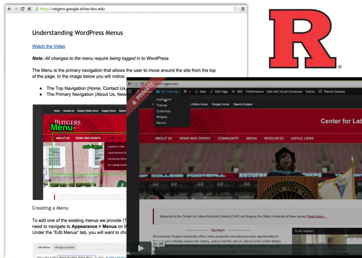The width and height of the screenshot is (362, 258).
Task: Follow the Read more link
Action: point(317,216)
